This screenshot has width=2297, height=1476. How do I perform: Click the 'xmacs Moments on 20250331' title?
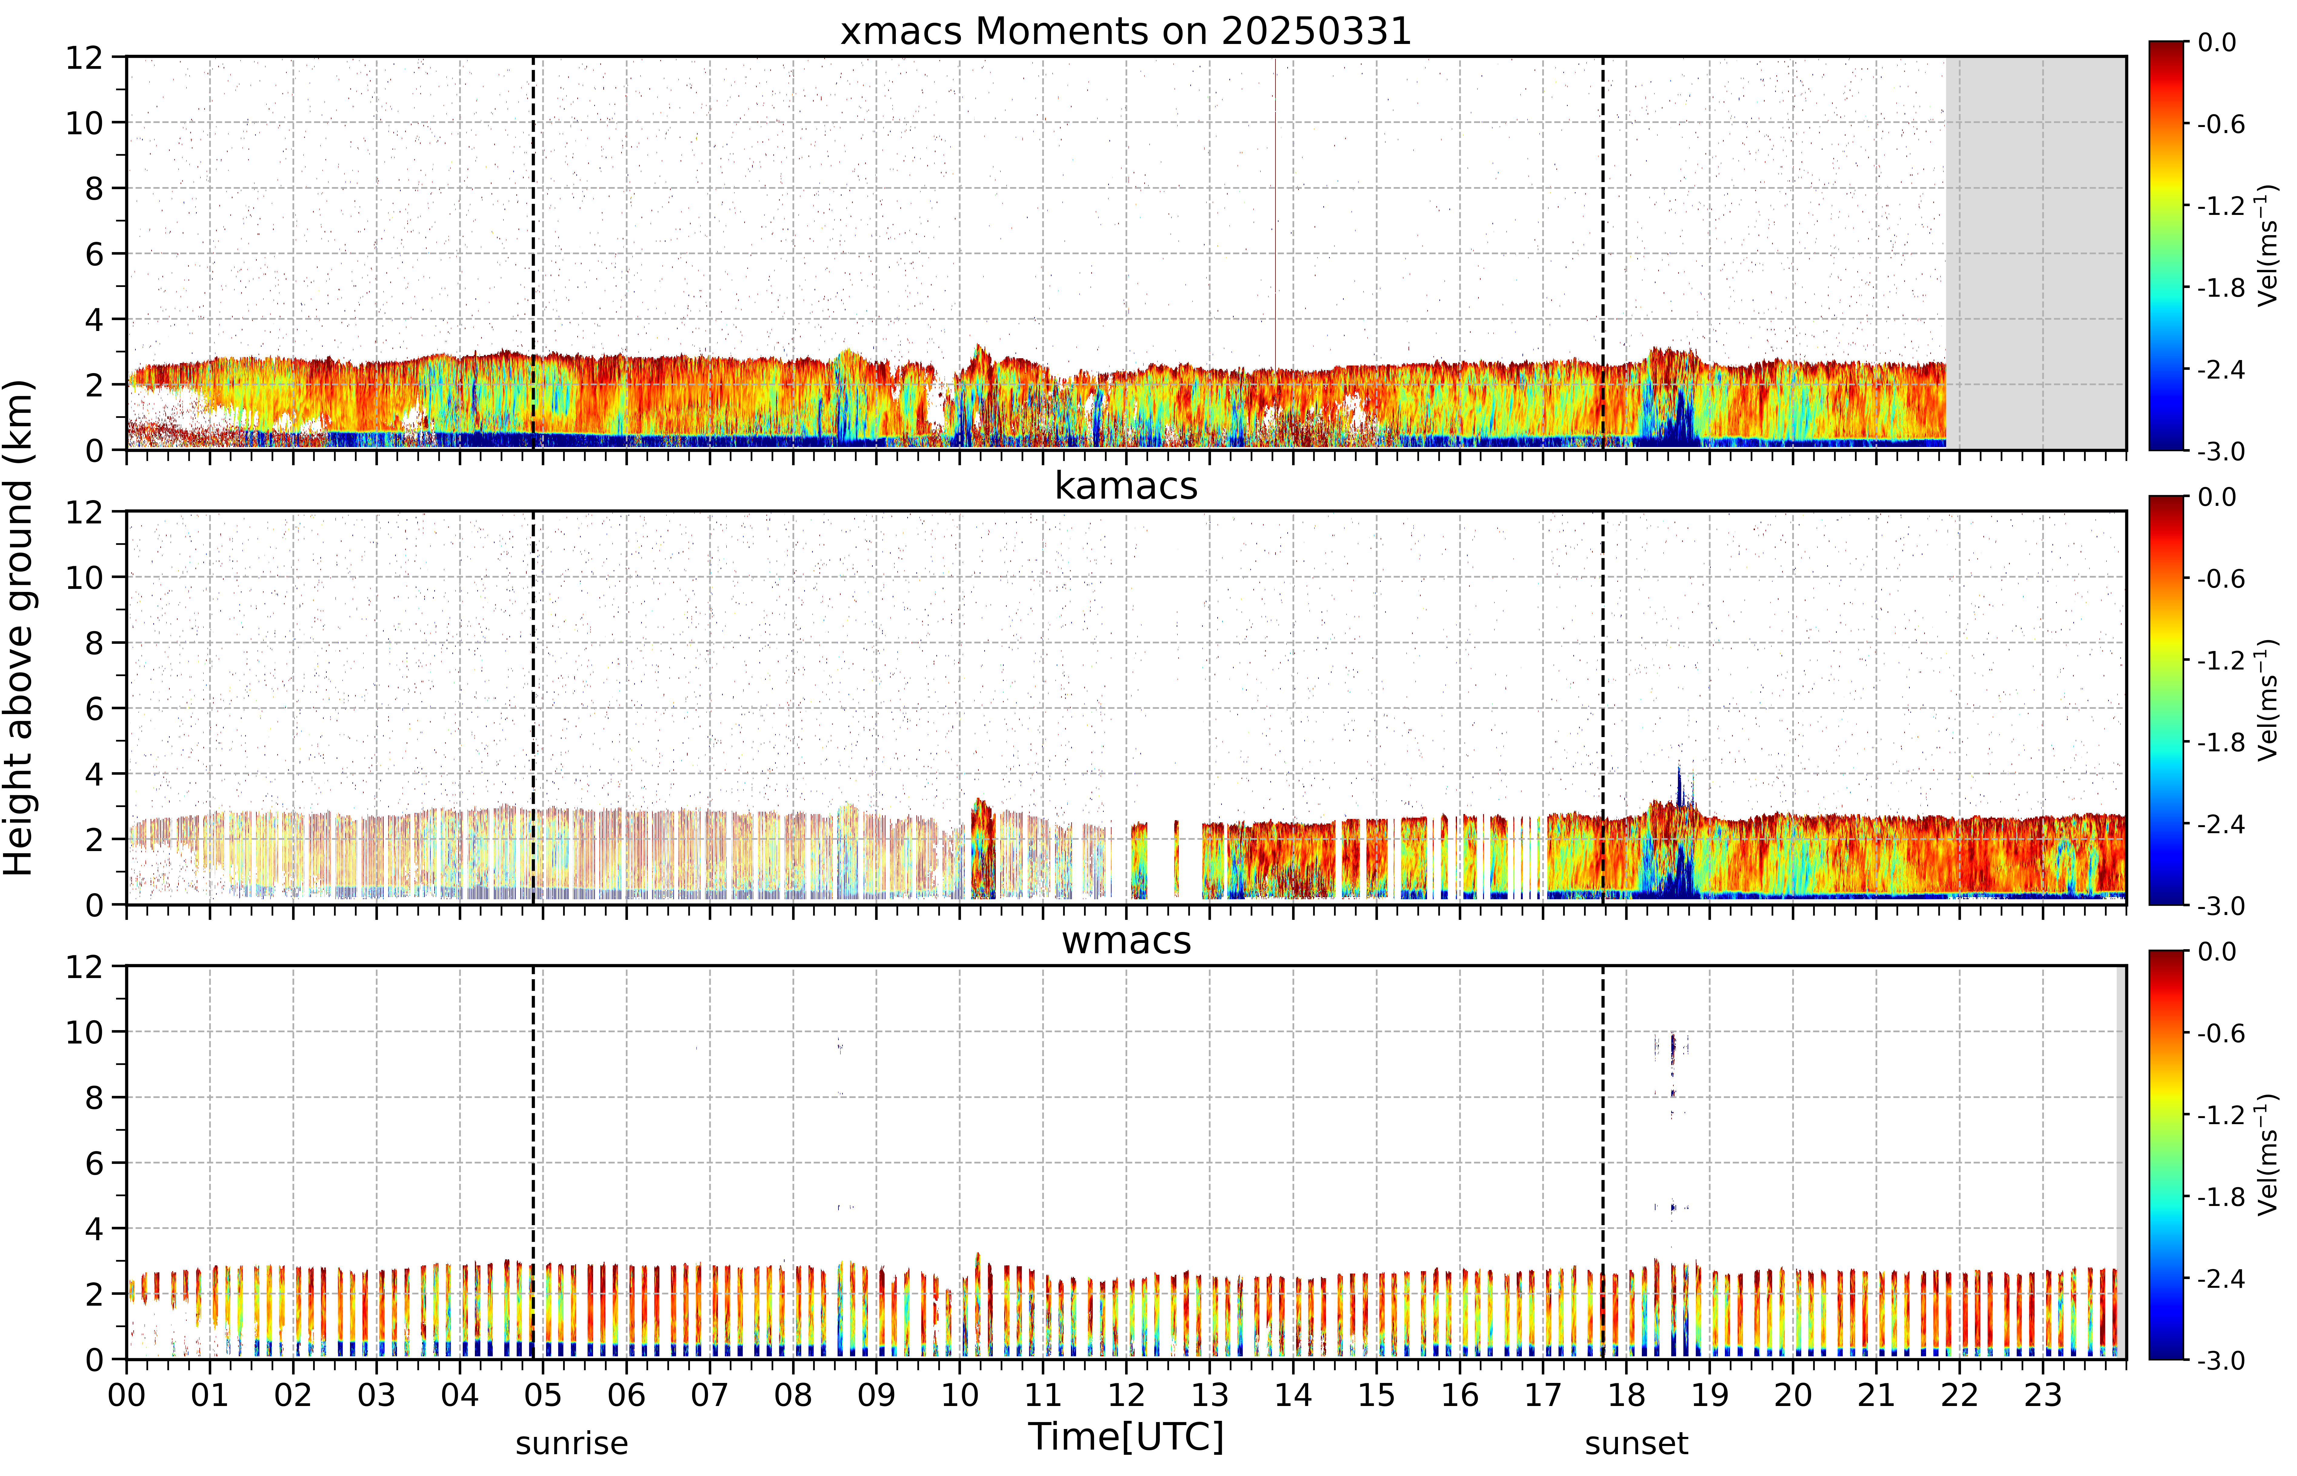(x=1126, y=32)
